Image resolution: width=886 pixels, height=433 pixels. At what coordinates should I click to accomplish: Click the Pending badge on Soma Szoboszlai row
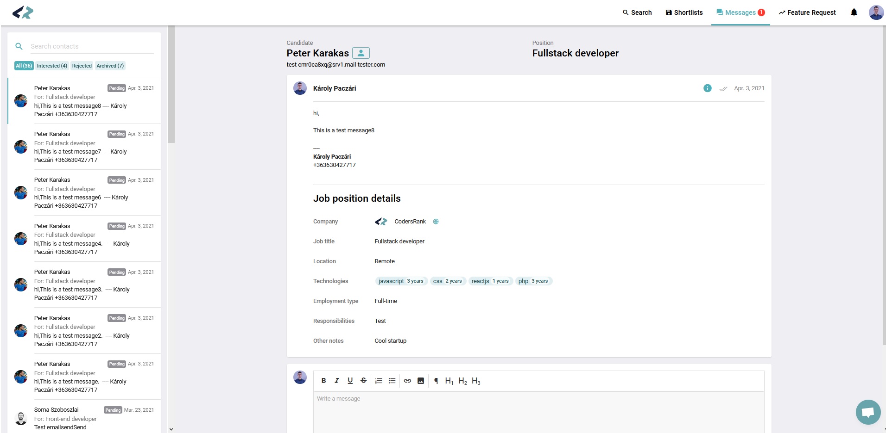[113, 410]
